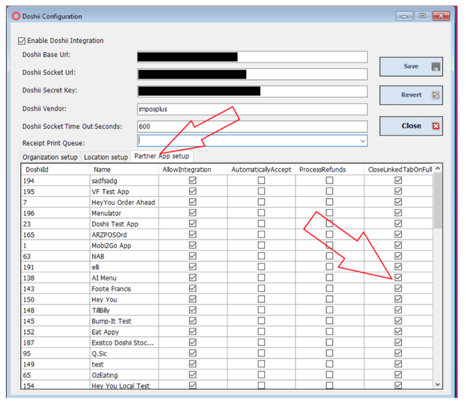Click the revert arrows icon on Revert

pos(435,95)
